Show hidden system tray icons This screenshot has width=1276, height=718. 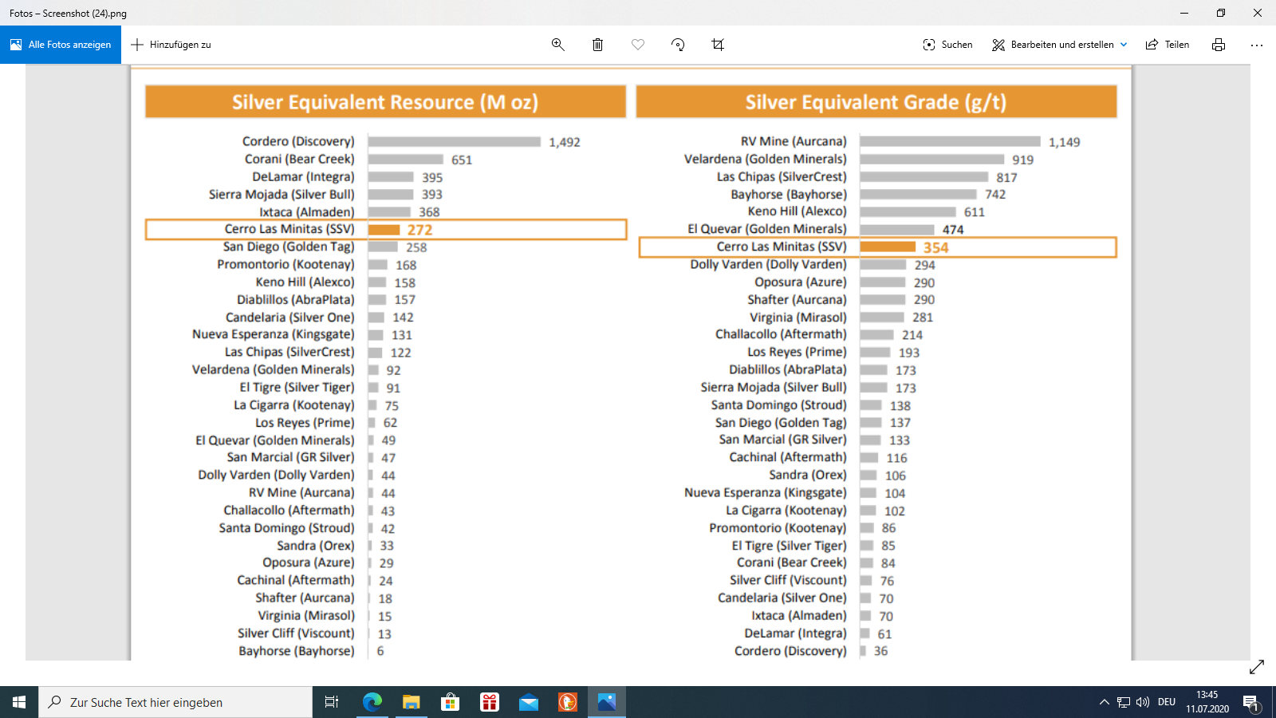pos(1104,702)
